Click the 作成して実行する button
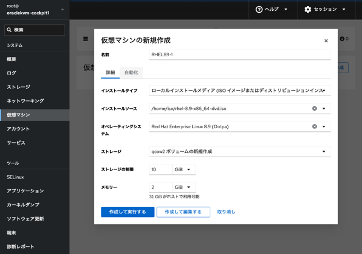This screenshot has height=254, width=362. (128, 212)
